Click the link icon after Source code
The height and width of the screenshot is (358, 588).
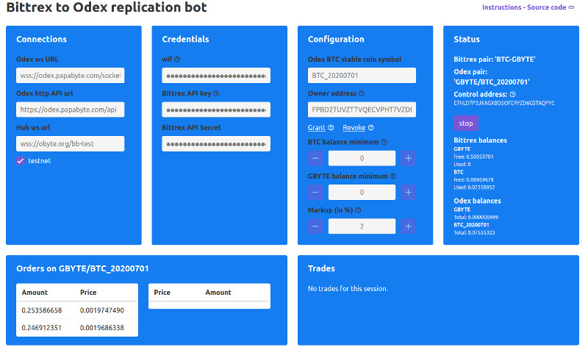click(571, 7)
